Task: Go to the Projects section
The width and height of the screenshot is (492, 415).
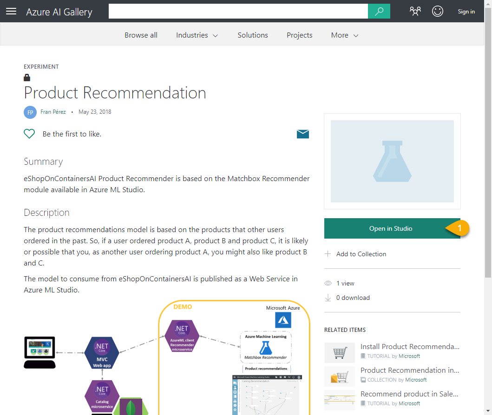Action: tap(299, 35)
